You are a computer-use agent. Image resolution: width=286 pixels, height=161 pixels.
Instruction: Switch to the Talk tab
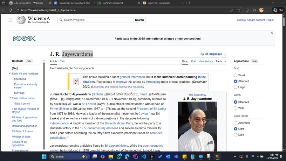62,61
